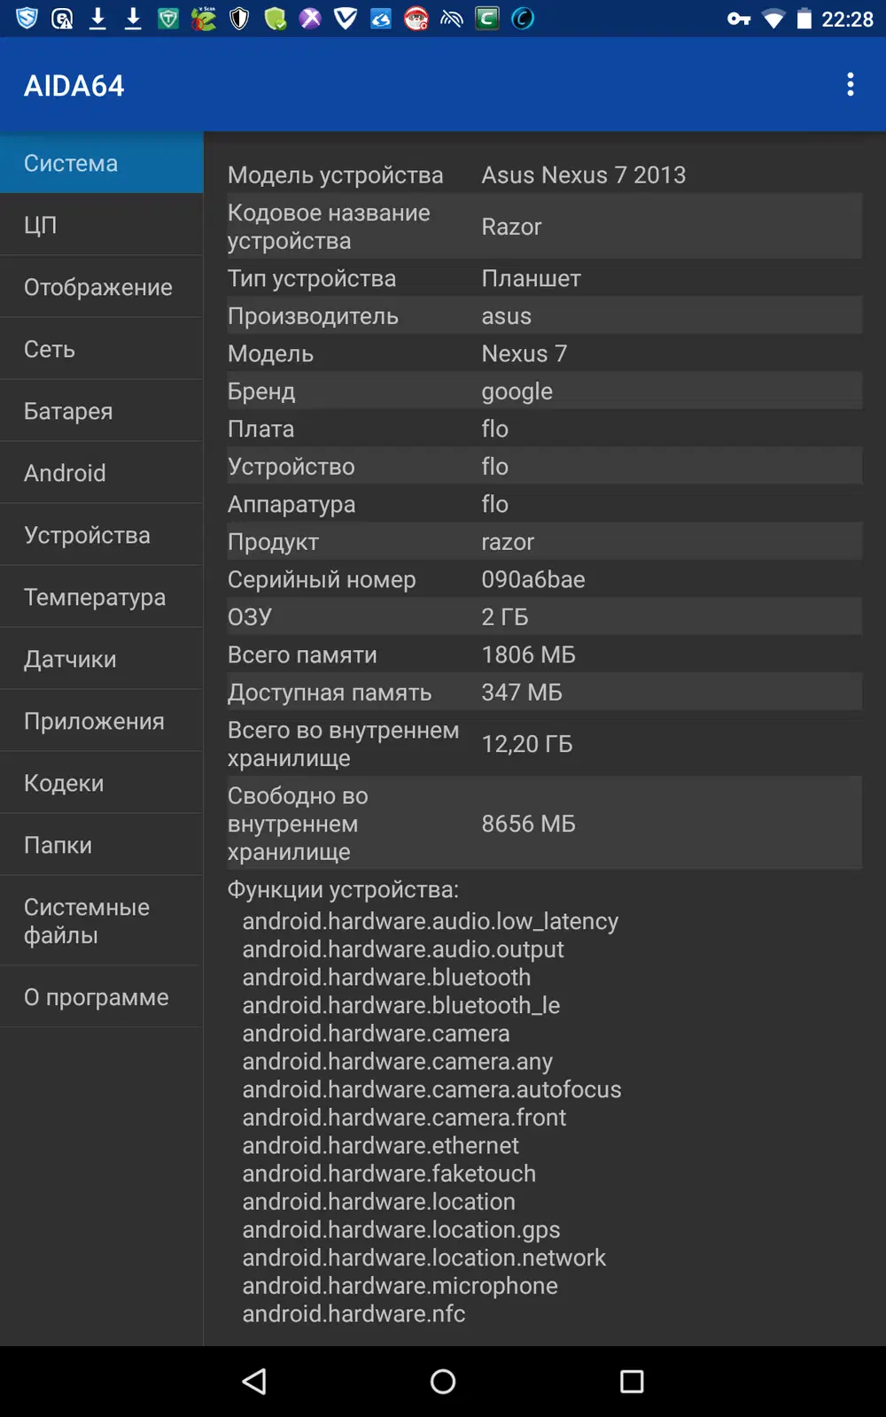The width and height of the screenshot is (886, 1417).
Task: Open the Сеть section
Action: pyautogui.click(x=102, y=349)
